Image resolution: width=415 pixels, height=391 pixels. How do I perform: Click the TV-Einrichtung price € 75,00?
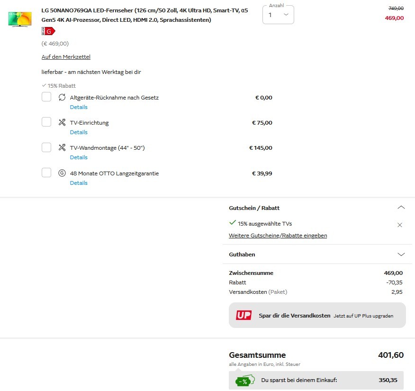[x=262, y=123]
